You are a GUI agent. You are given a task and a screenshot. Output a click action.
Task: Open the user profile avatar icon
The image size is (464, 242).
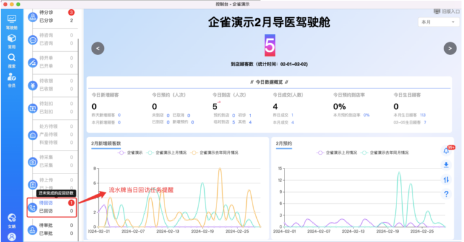click(12, 236)
